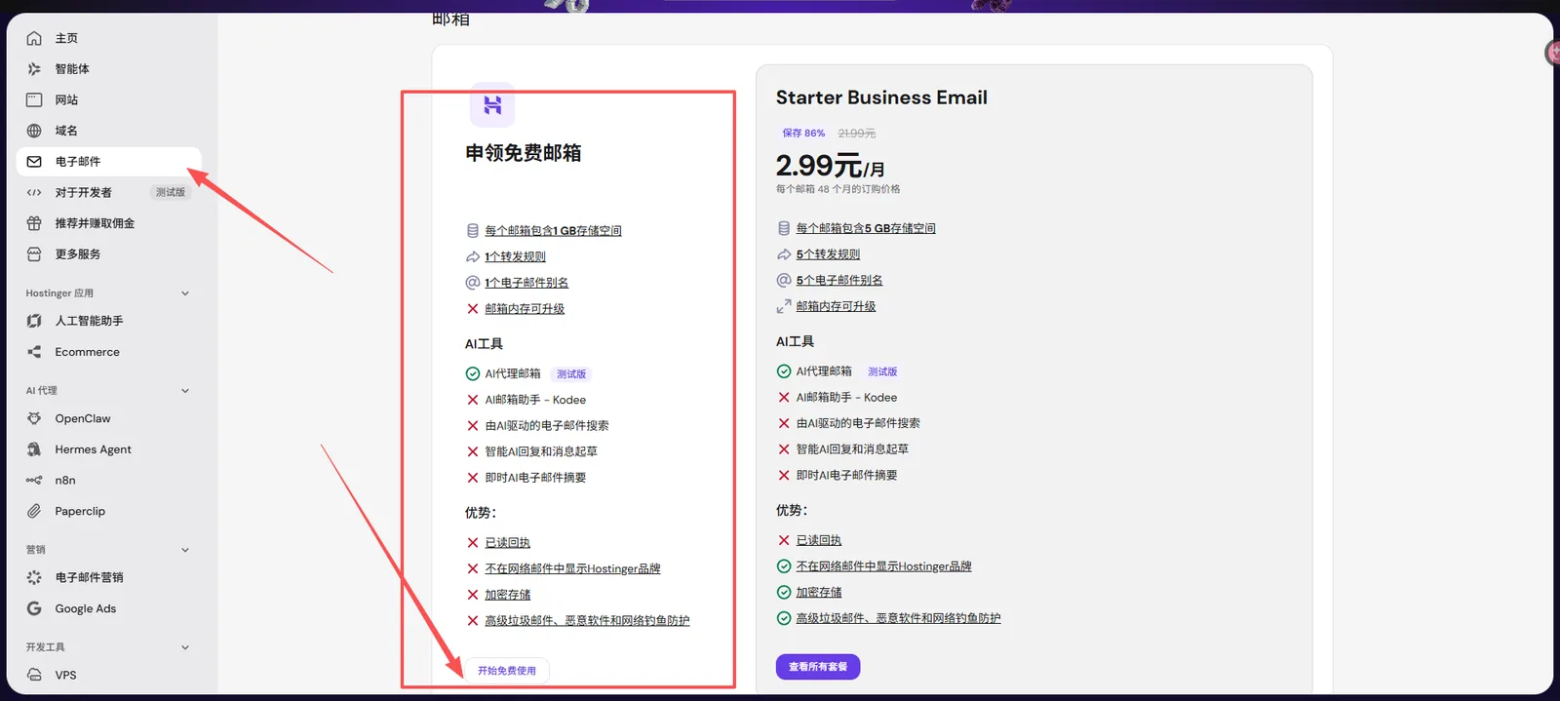The height and width of the screenshot is (701, 1560).
Task: Click the forward arrow icon beside 1个转发规则
Action: 473,257
